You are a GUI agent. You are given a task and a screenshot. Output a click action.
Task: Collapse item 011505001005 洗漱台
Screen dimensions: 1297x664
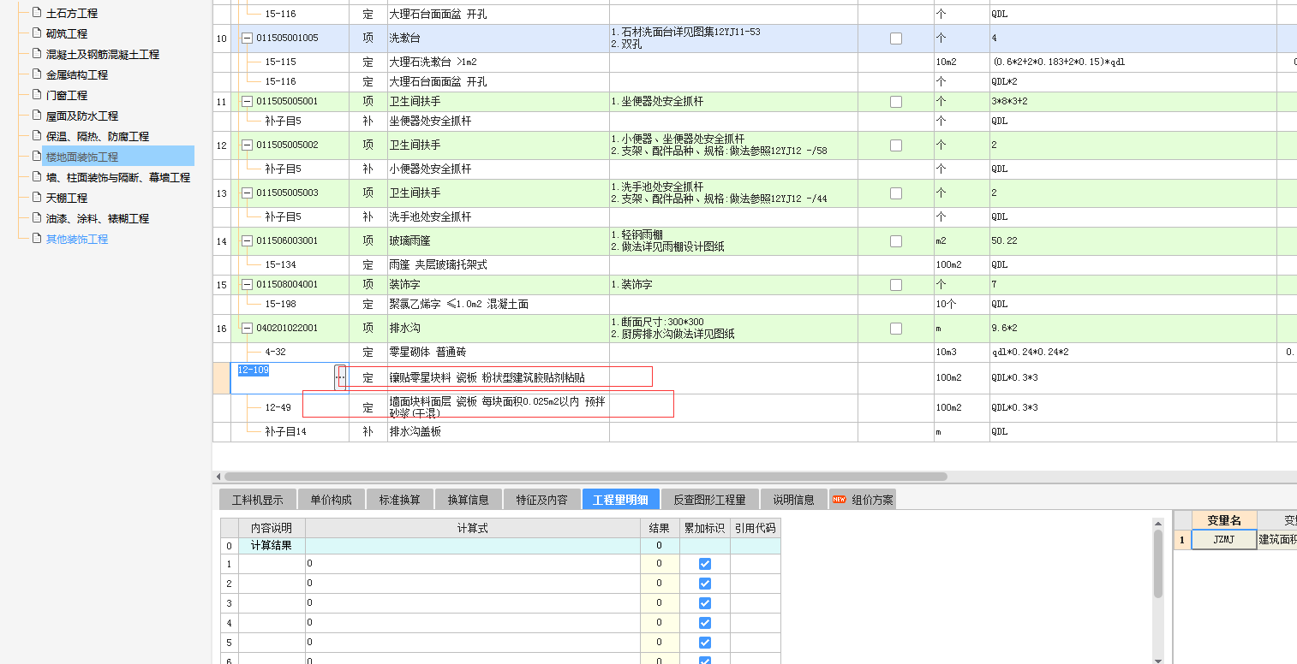[x=248, y=38]
